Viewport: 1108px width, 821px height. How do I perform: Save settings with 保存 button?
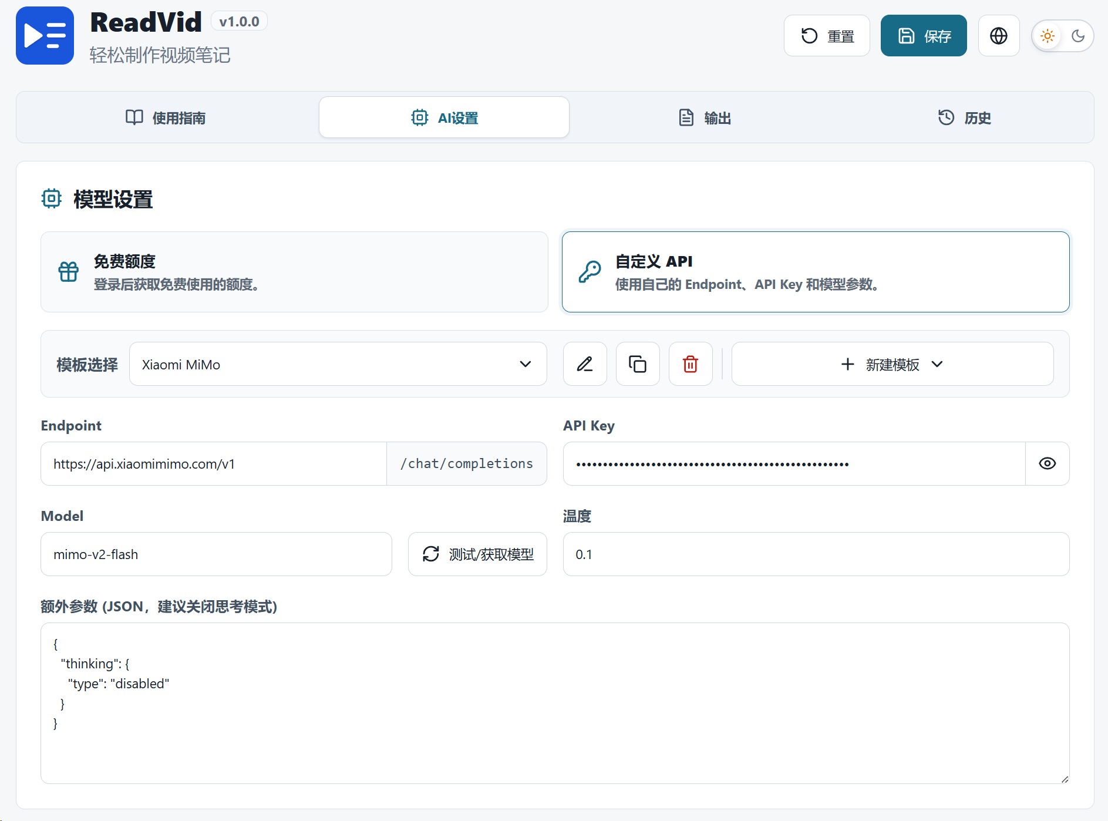924,36
